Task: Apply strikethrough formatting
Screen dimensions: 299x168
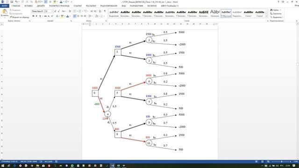Action: pyautogui.click(x=45, y=16)
